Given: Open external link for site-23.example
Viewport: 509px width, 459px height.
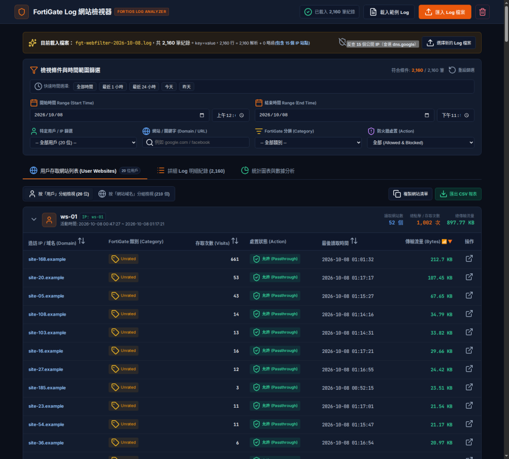Looking at the screenshot, I should coord(469,406).
